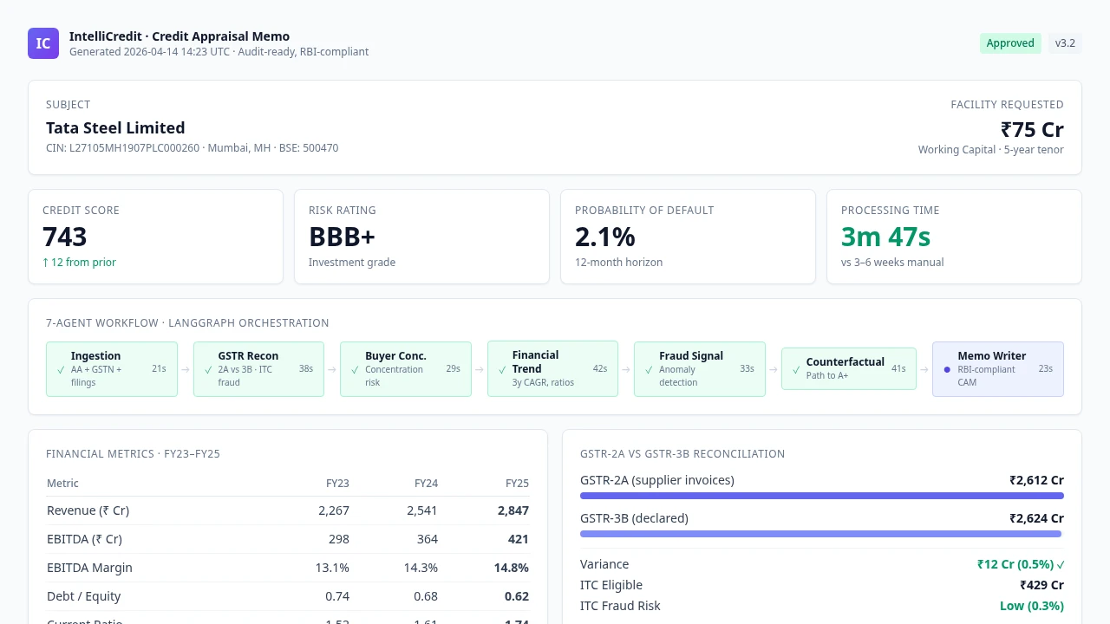The height and width of the screenshot is (624, 1110).
Task: Select the Debt / Equity row label
Action: pos(84,596)
